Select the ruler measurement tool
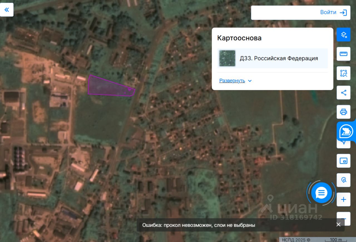Image resolution: width=356 pixels, height=242 pixels. [343, 54]
